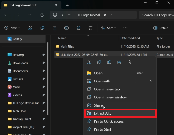The image size is (174, 135).
Task: Open the New dropdown menu
Action: (12, 28)
